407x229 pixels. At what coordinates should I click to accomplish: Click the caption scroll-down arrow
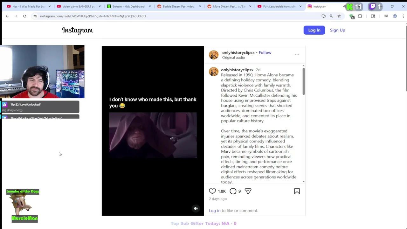[304, 181]
